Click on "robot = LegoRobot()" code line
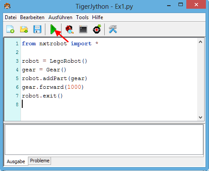 coord(55,61)
